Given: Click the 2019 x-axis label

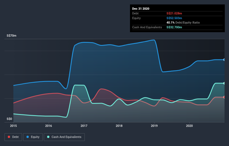Looking at the screenshot, I should tap(154, 126).
